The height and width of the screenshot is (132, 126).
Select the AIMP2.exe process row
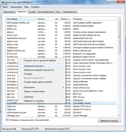[61, 29]
